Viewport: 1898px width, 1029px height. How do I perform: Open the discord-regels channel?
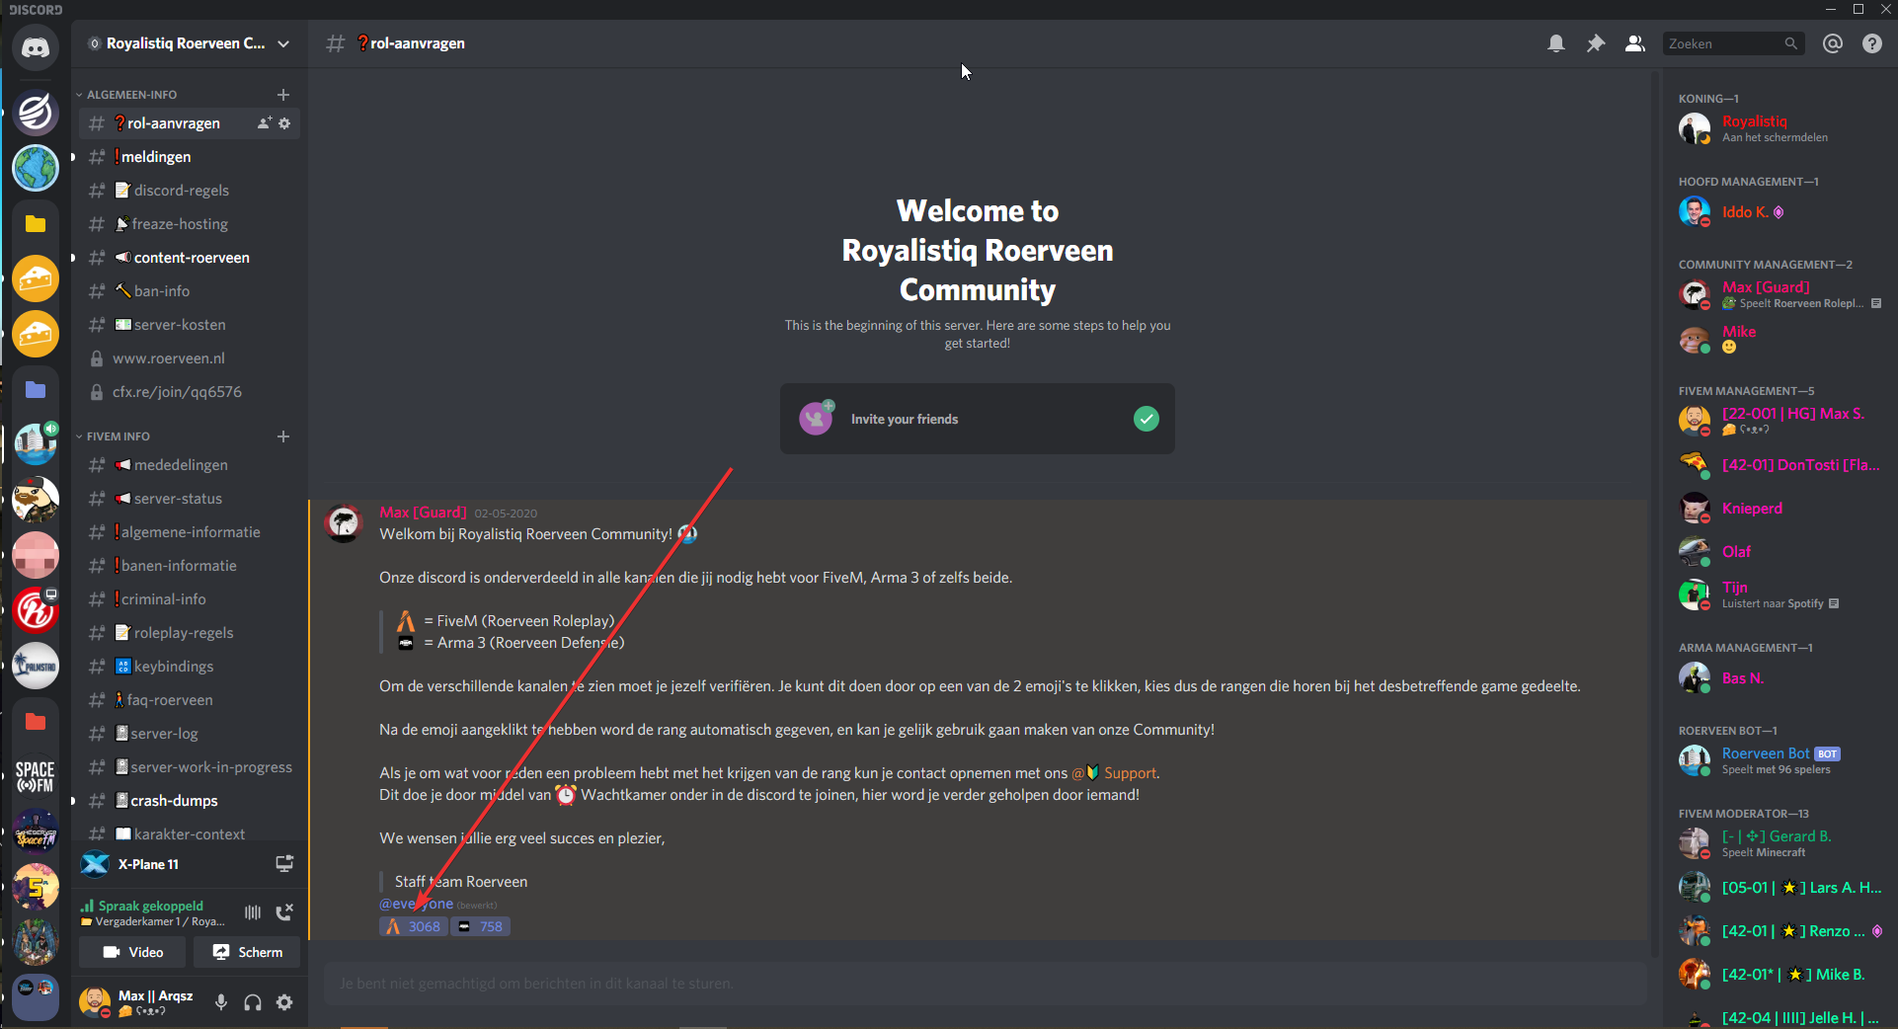click(181, 191)
